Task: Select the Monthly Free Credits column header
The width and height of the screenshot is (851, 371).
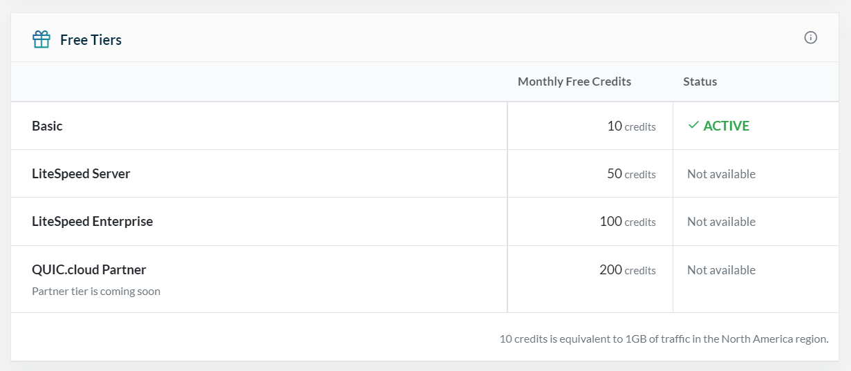Action: pos(574,82)
